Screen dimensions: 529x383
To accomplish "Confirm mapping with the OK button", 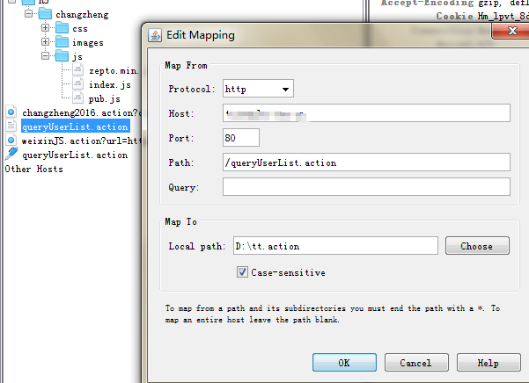I will pyautogui.click(x=344, y=363).
